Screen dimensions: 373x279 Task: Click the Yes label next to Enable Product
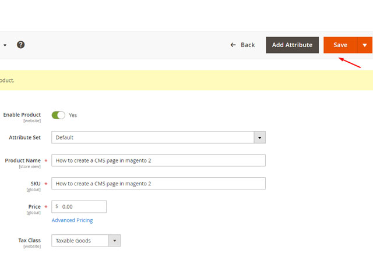pyautogui.click(x=73, y=115)
